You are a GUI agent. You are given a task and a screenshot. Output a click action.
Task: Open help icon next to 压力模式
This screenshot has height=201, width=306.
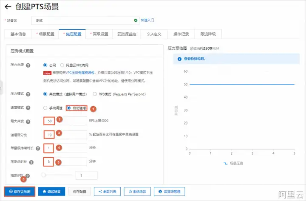[28, 94]
